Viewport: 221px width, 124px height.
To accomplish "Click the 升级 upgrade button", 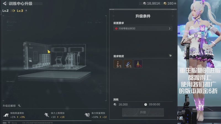I will [143, 112].
